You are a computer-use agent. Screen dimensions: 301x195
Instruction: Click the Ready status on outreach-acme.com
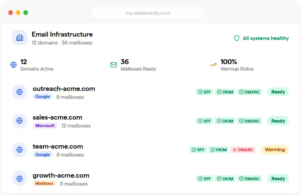278,92
